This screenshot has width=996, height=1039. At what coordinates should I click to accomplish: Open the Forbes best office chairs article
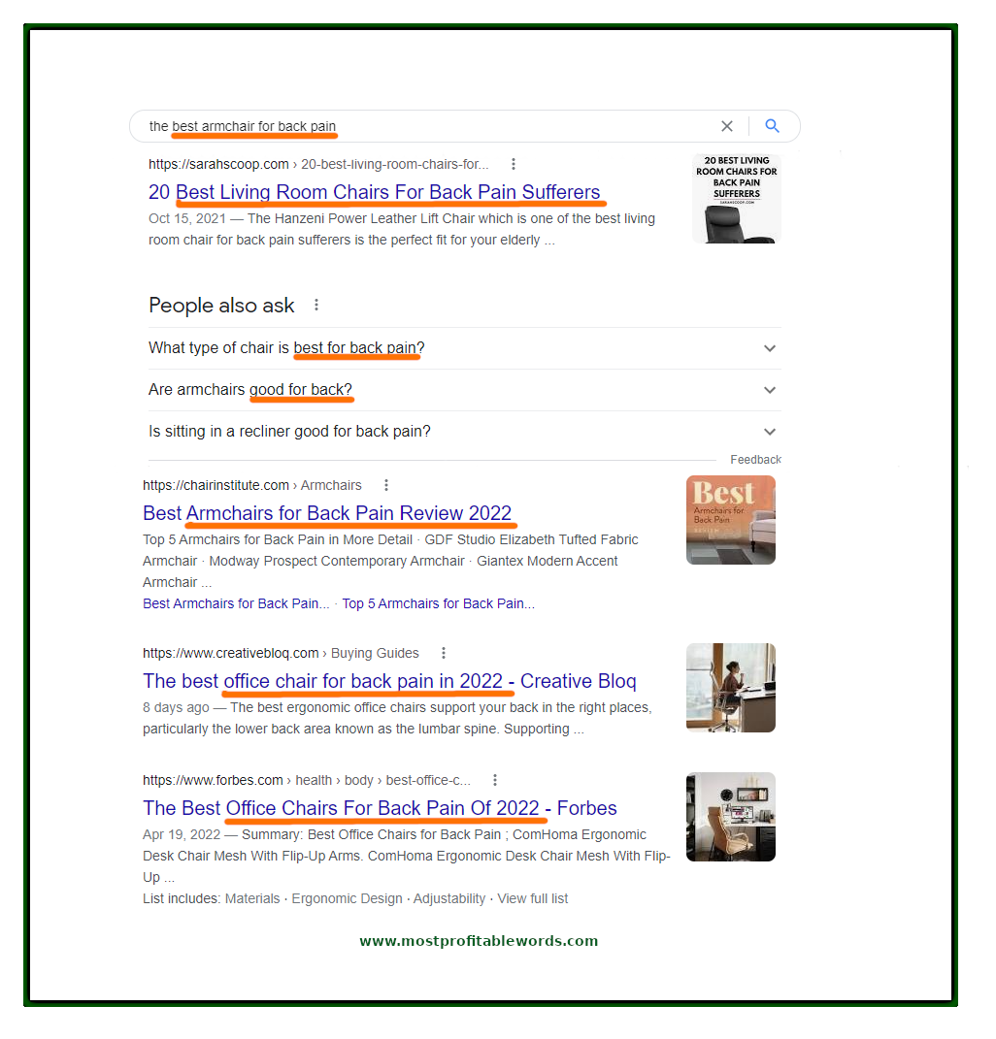point(379,808)
